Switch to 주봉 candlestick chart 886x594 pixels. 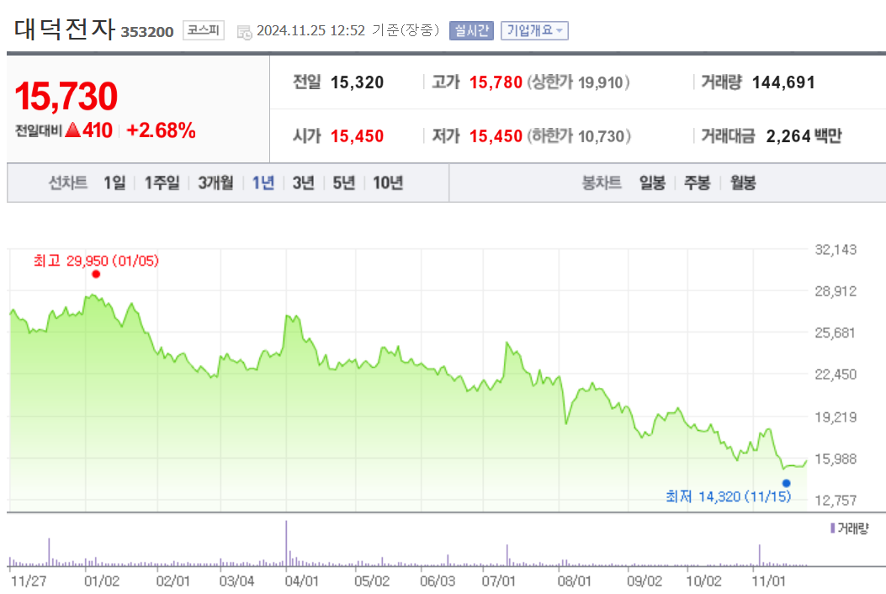pyautogui.click(x=697, y=183)
